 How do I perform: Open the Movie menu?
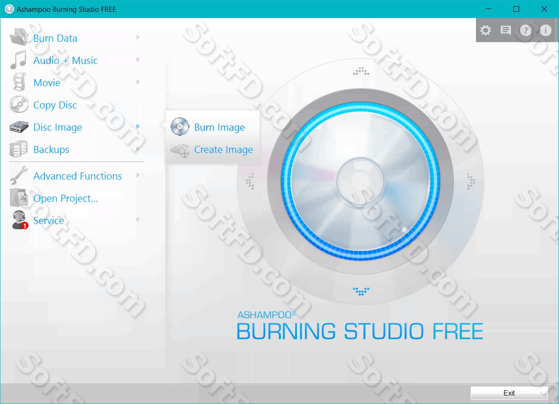[x=47, y=83]
